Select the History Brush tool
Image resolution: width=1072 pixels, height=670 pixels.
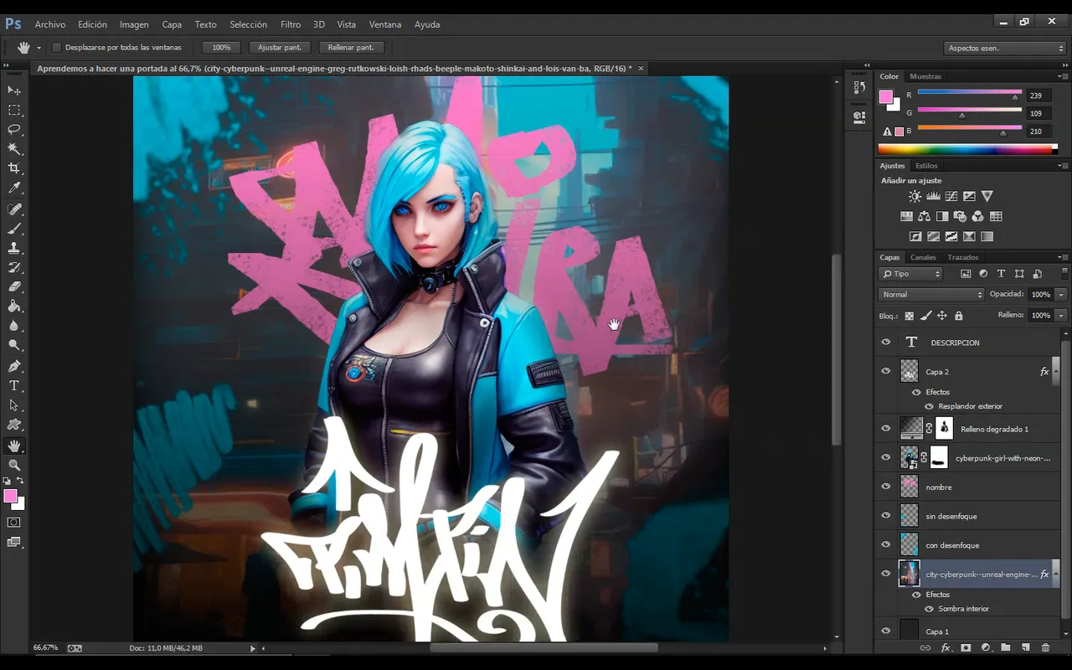[x=14, y=268]
